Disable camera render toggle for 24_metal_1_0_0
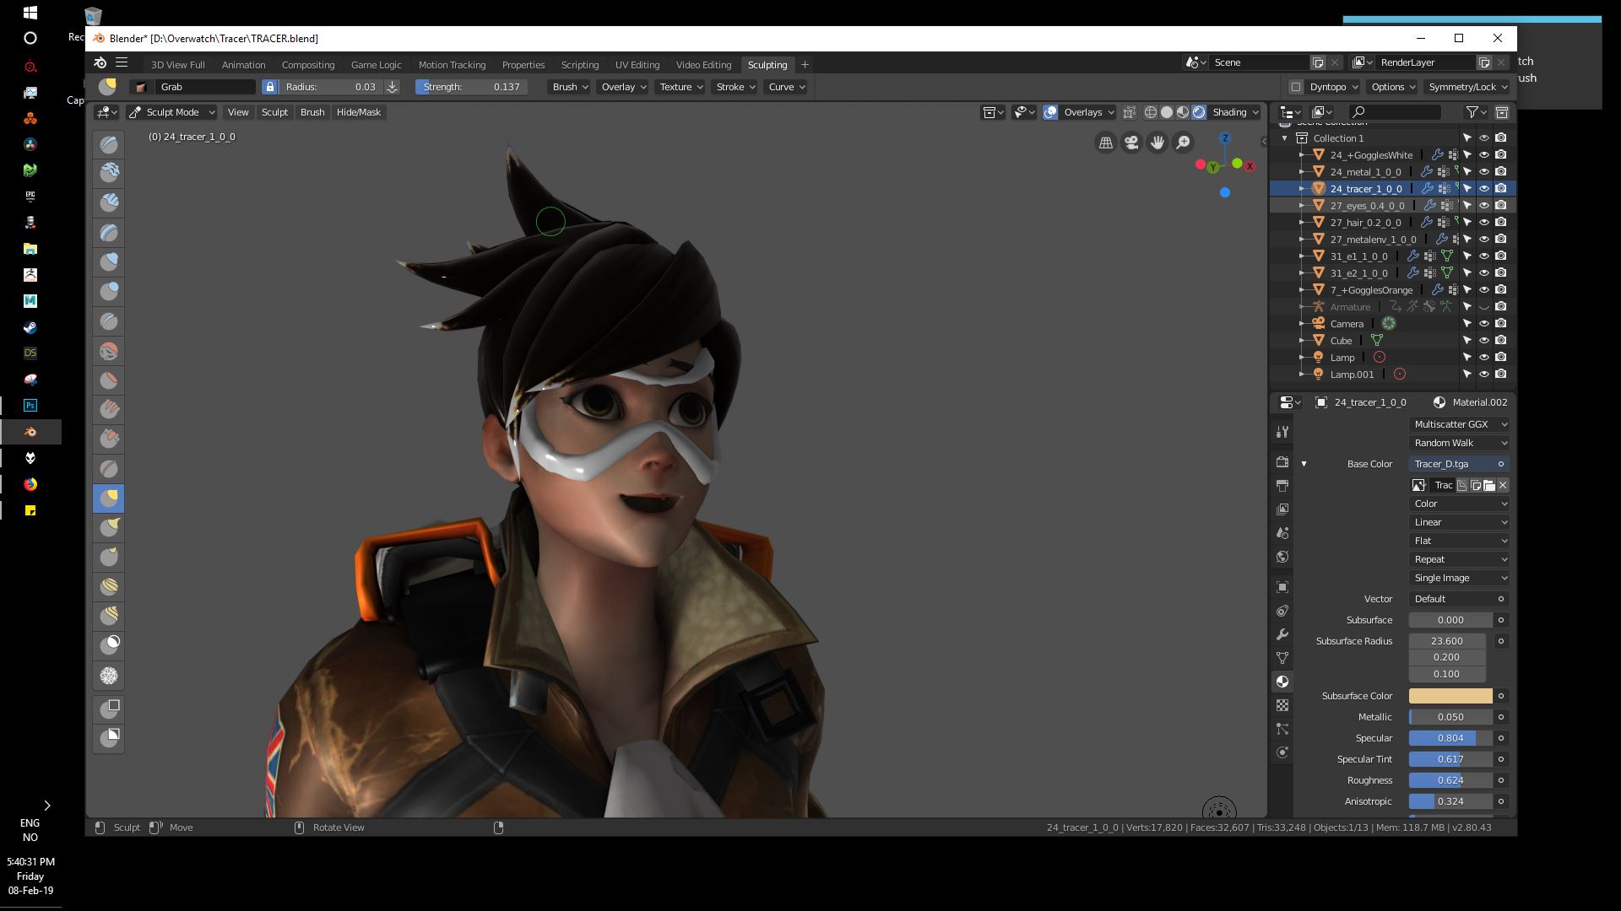Image resolution: width=1621 pixels, height=911 pixels. click(x=1501, y=171)
